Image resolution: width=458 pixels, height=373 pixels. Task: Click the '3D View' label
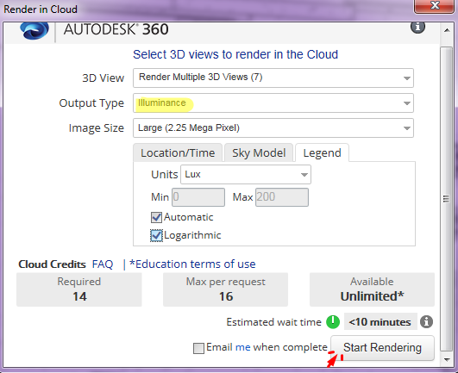[x=104, y=78]
